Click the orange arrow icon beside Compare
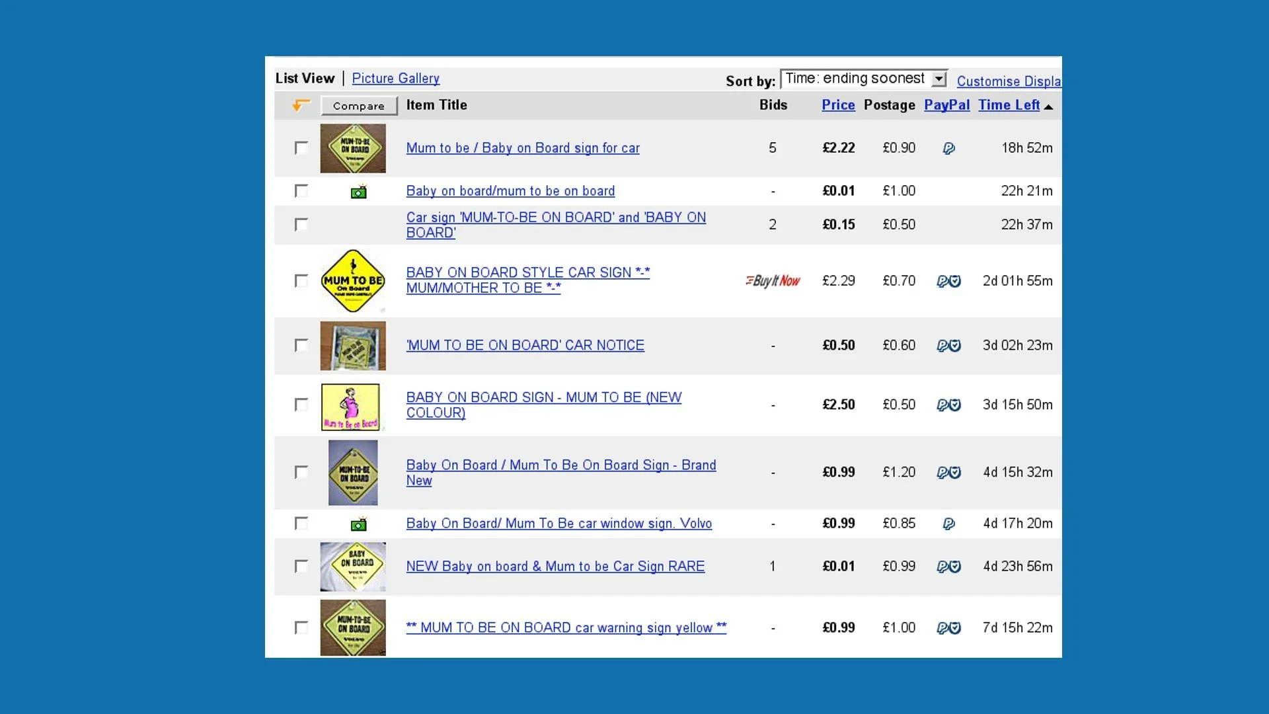 (301, 105)
